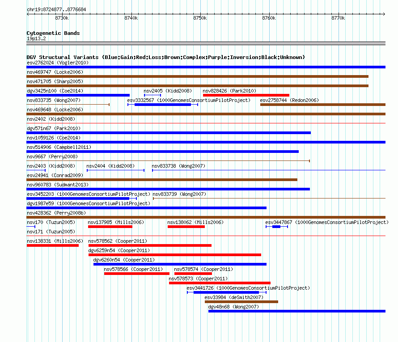The image size is (398, 342).
Task: Click the red nsv138062 (Mills2006) bar
Action: (x=186, y=227)
